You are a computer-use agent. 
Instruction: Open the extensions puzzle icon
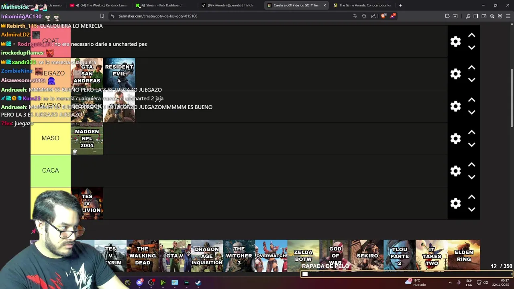pyautogui.click(x=447, y=16)
